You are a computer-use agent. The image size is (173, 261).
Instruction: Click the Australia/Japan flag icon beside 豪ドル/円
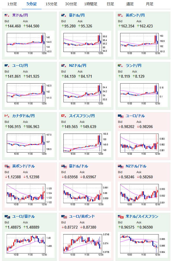click(64, 15)
